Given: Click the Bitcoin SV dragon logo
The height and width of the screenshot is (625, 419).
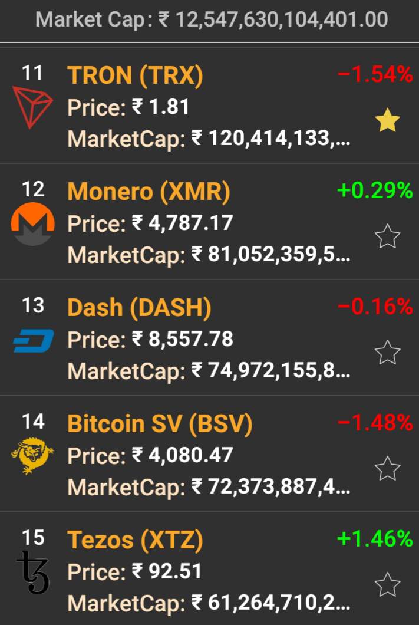Looking at the screenshot, I should point(32,456).
